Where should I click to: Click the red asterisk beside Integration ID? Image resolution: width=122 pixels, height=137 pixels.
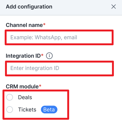[42, 55]
